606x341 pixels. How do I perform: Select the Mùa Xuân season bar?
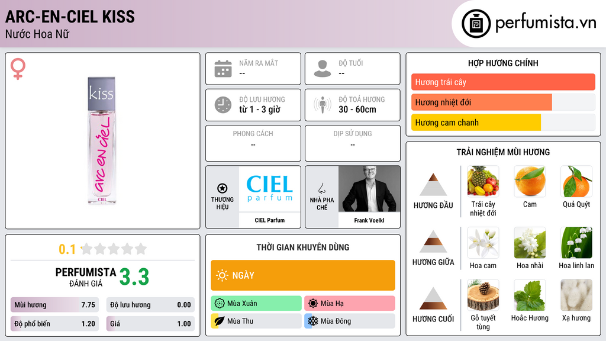coord(256,304)
